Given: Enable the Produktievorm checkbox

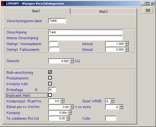Looking at the screenshot, I should (x=50, y=78).
